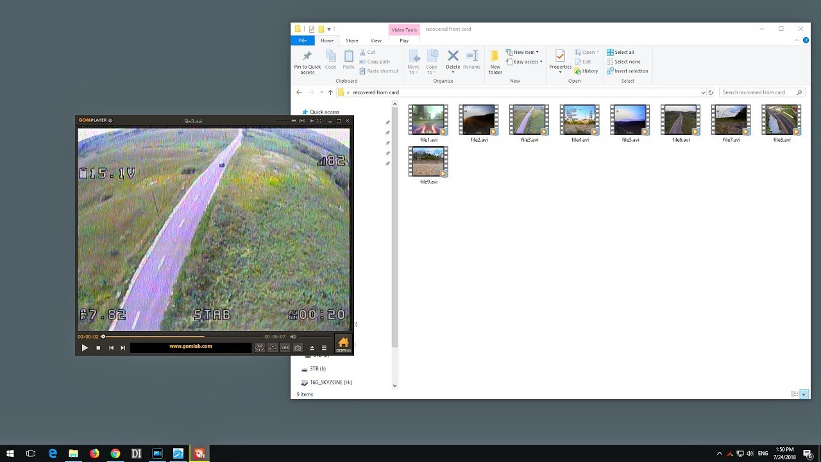The image size is (821, 462).
Task: Go up one folder level
Action: (x=331, y=92)
